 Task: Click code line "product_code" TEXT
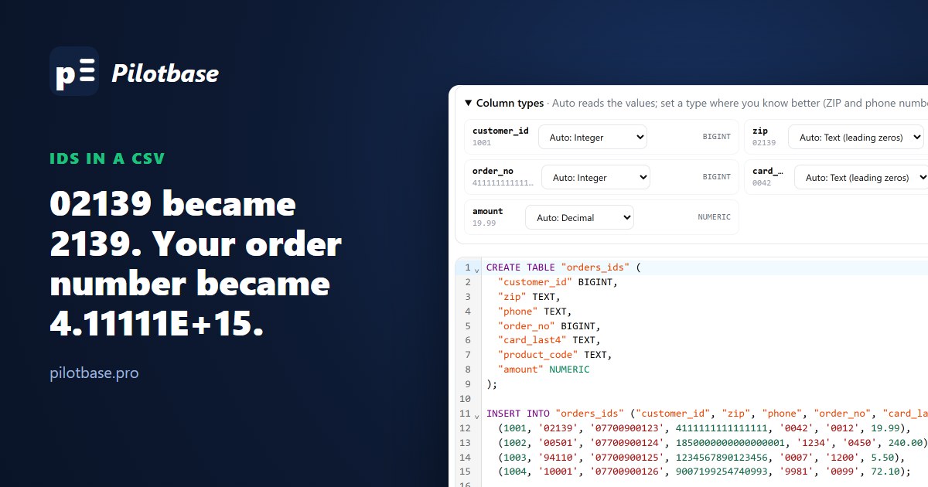[x=555, y=355]
